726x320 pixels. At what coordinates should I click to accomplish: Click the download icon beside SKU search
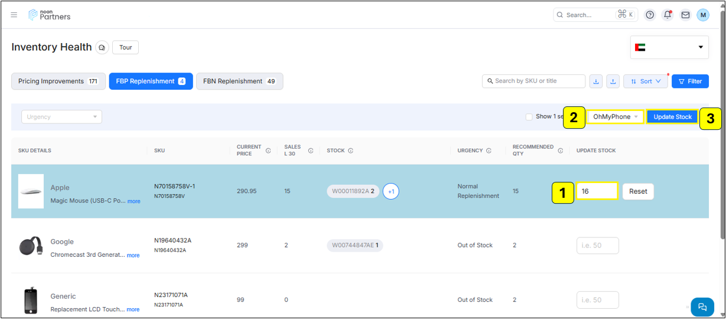pyautogui.click(x=597, y=81)
